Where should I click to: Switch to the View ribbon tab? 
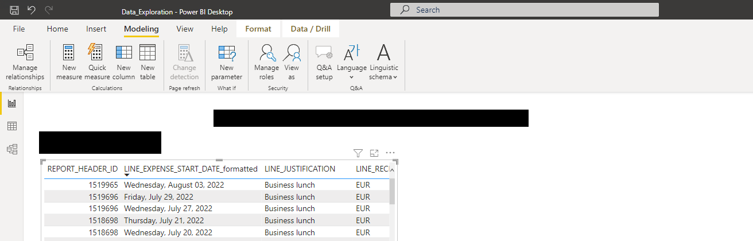click(185, 29)
